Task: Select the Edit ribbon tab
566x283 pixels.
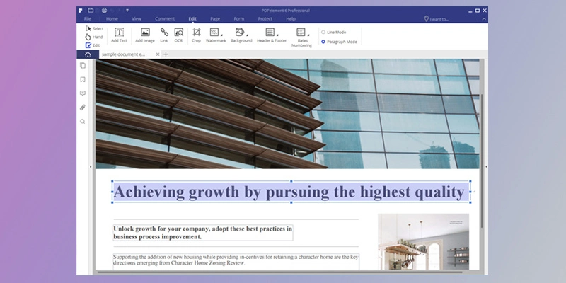Action: [192, 19]
